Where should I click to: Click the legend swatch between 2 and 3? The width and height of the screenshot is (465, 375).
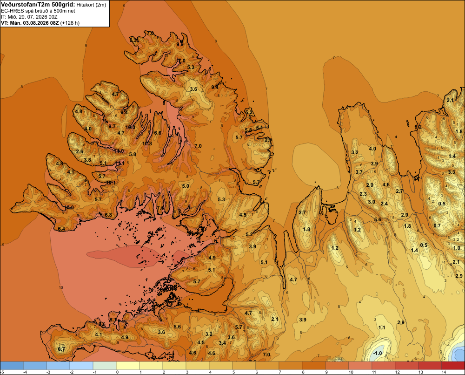click(x=174, y=366)
